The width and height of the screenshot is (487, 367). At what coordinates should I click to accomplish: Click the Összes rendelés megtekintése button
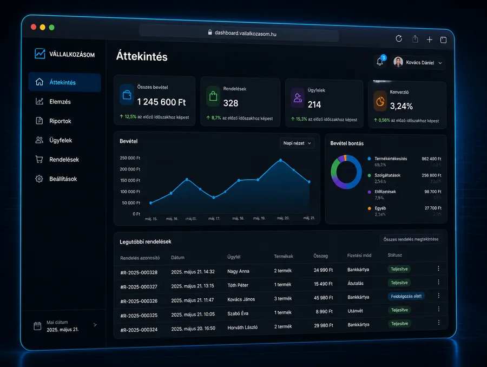411,239
